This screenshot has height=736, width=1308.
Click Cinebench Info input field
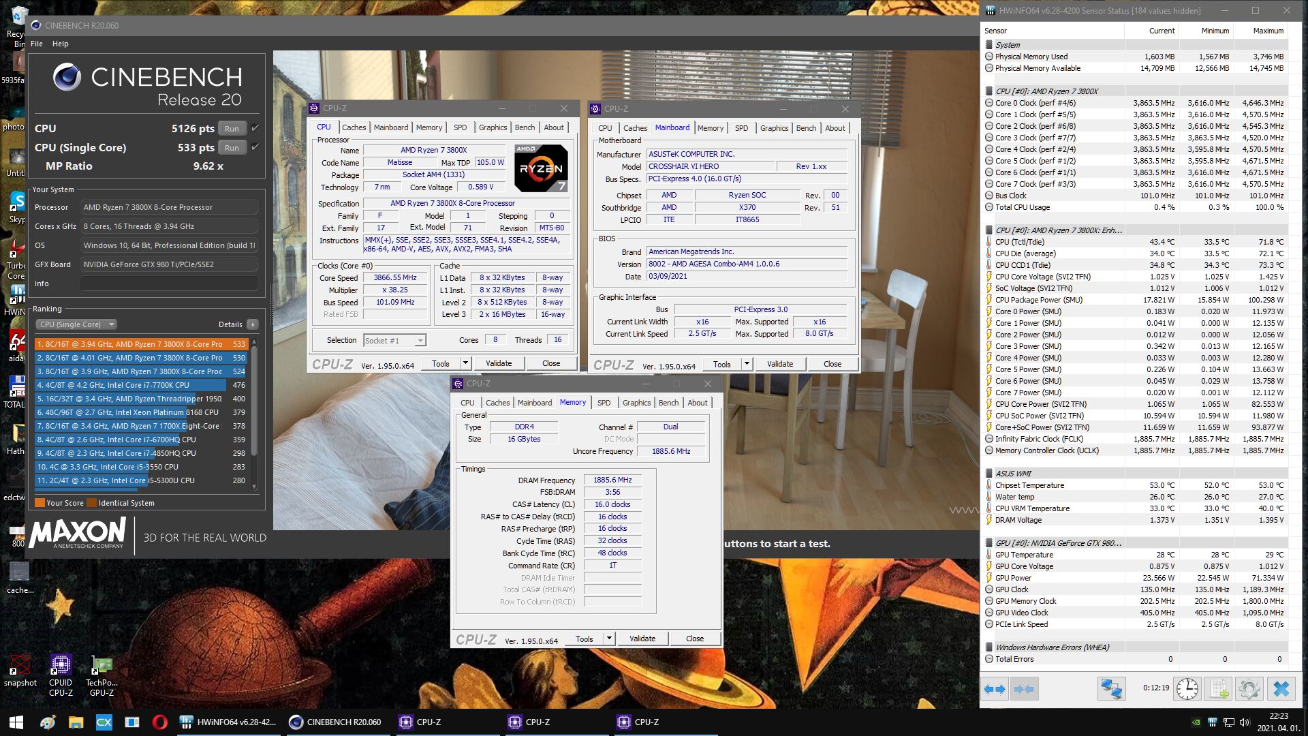click(169, 283)
